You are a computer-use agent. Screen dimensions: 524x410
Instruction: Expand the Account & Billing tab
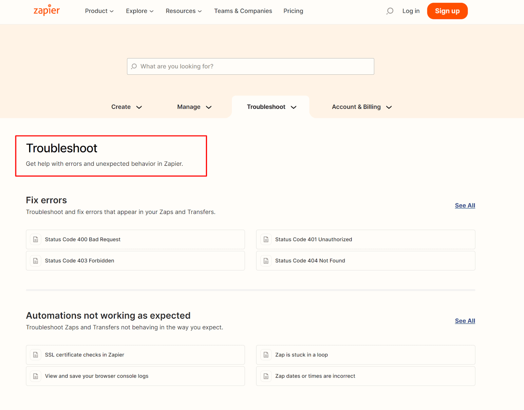362,107
